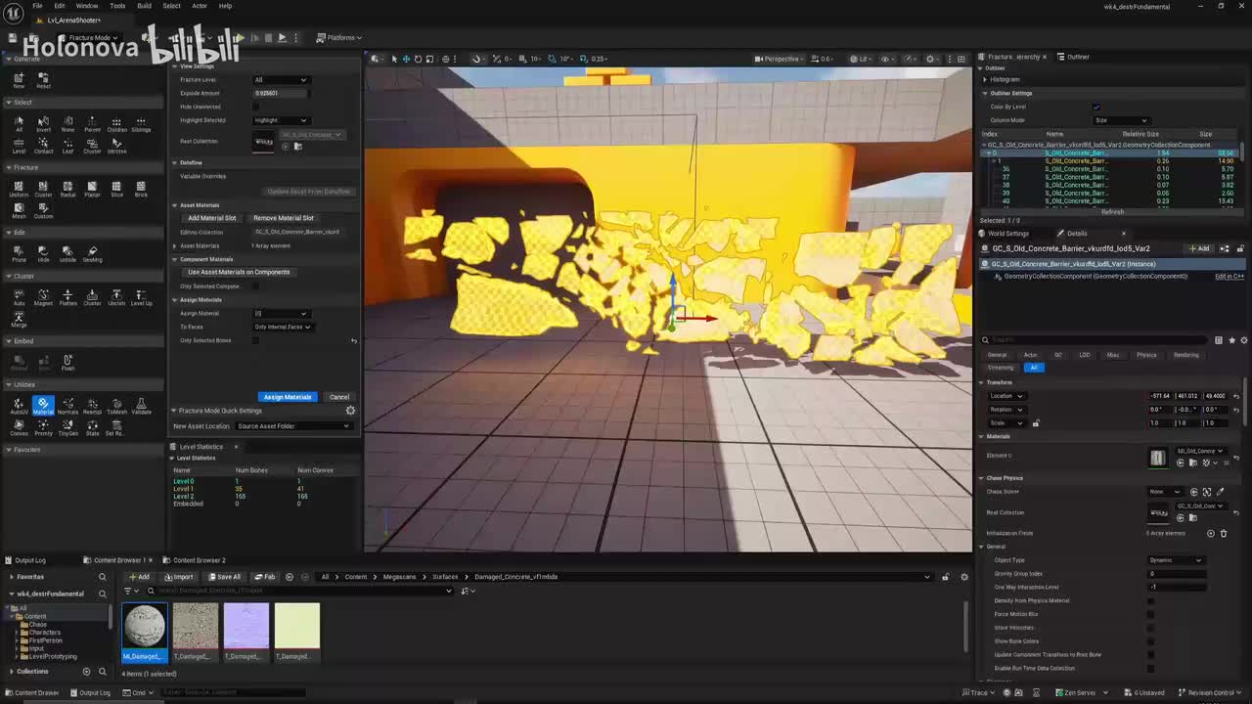The image size is (1252, 704).
Task: Pick the Planar fracture tool
Action: [x=92, y=188]
